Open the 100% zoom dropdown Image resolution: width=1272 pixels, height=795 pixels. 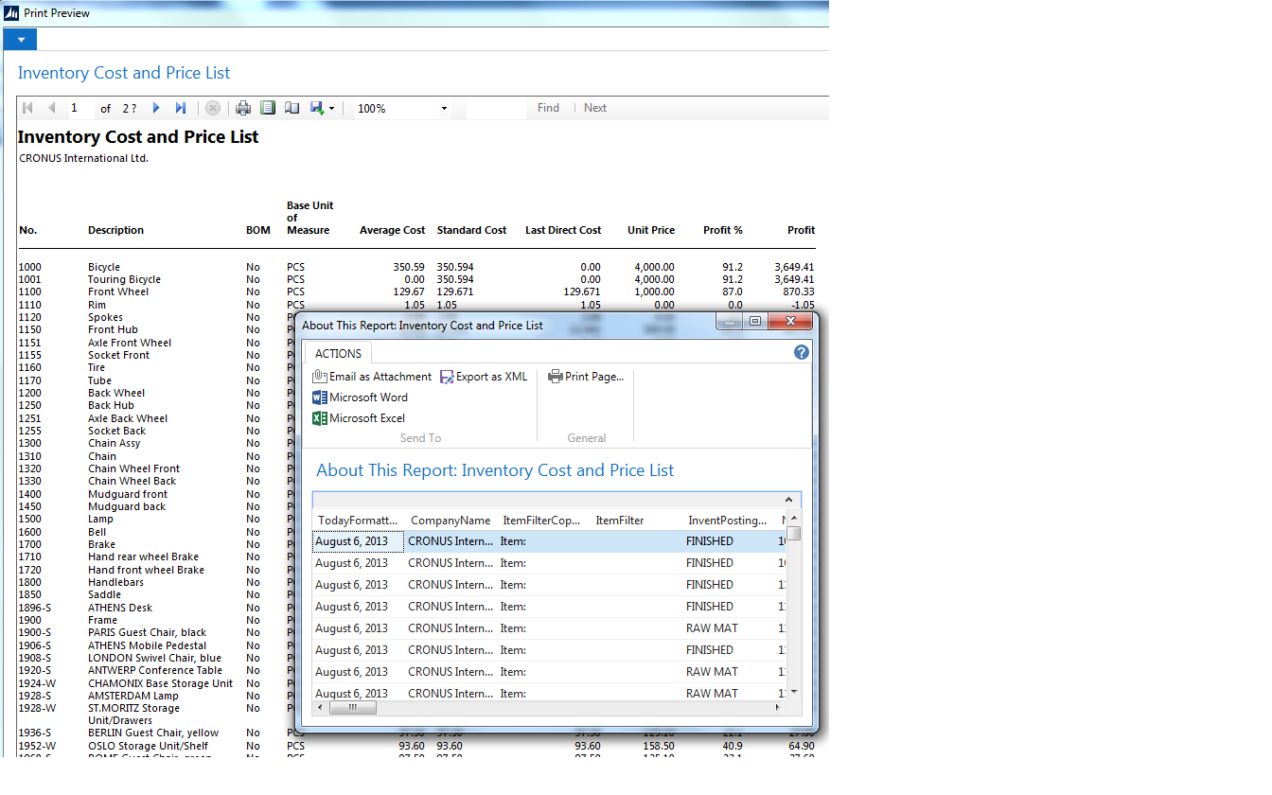(444, 109)
